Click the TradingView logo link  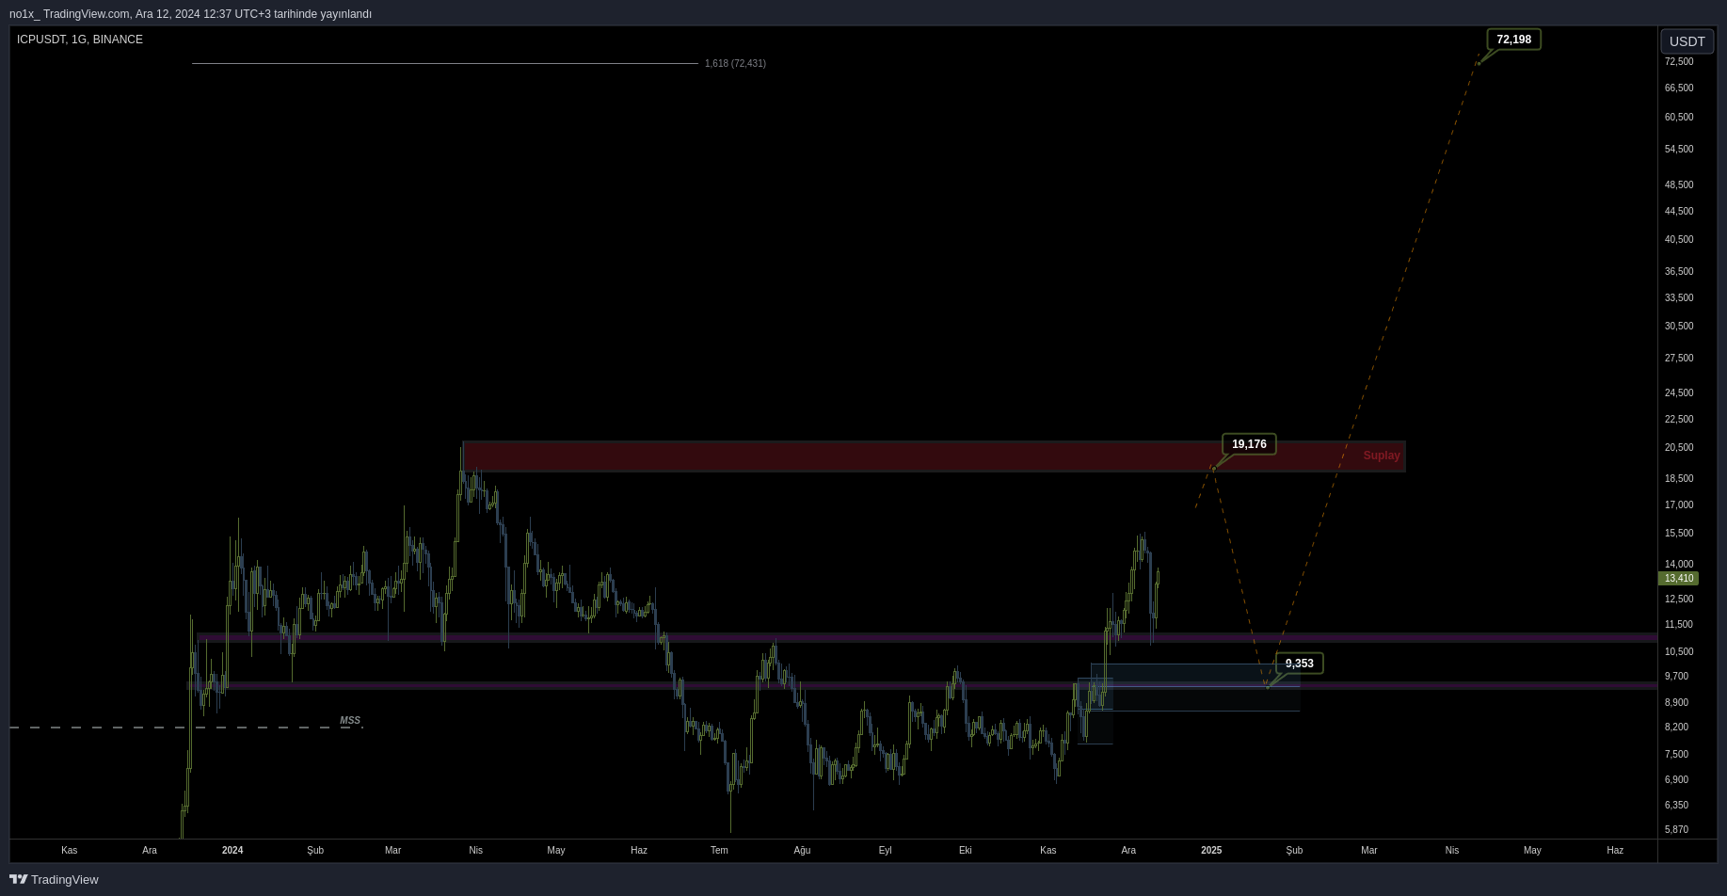click(x=54, y=879)
